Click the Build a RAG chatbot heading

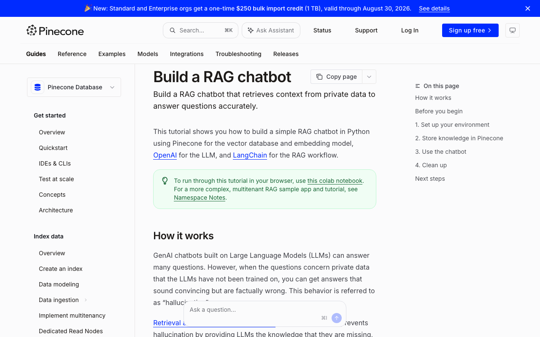pyautogui.click(x=222, y=77)
